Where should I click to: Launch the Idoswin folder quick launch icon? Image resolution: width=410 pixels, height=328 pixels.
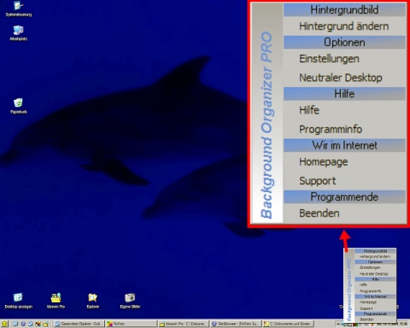point(45,324)
